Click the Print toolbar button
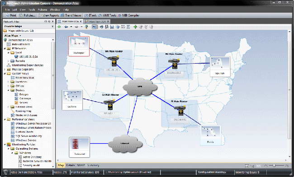Screen dimensions: 294x177 tap(11, 15)
